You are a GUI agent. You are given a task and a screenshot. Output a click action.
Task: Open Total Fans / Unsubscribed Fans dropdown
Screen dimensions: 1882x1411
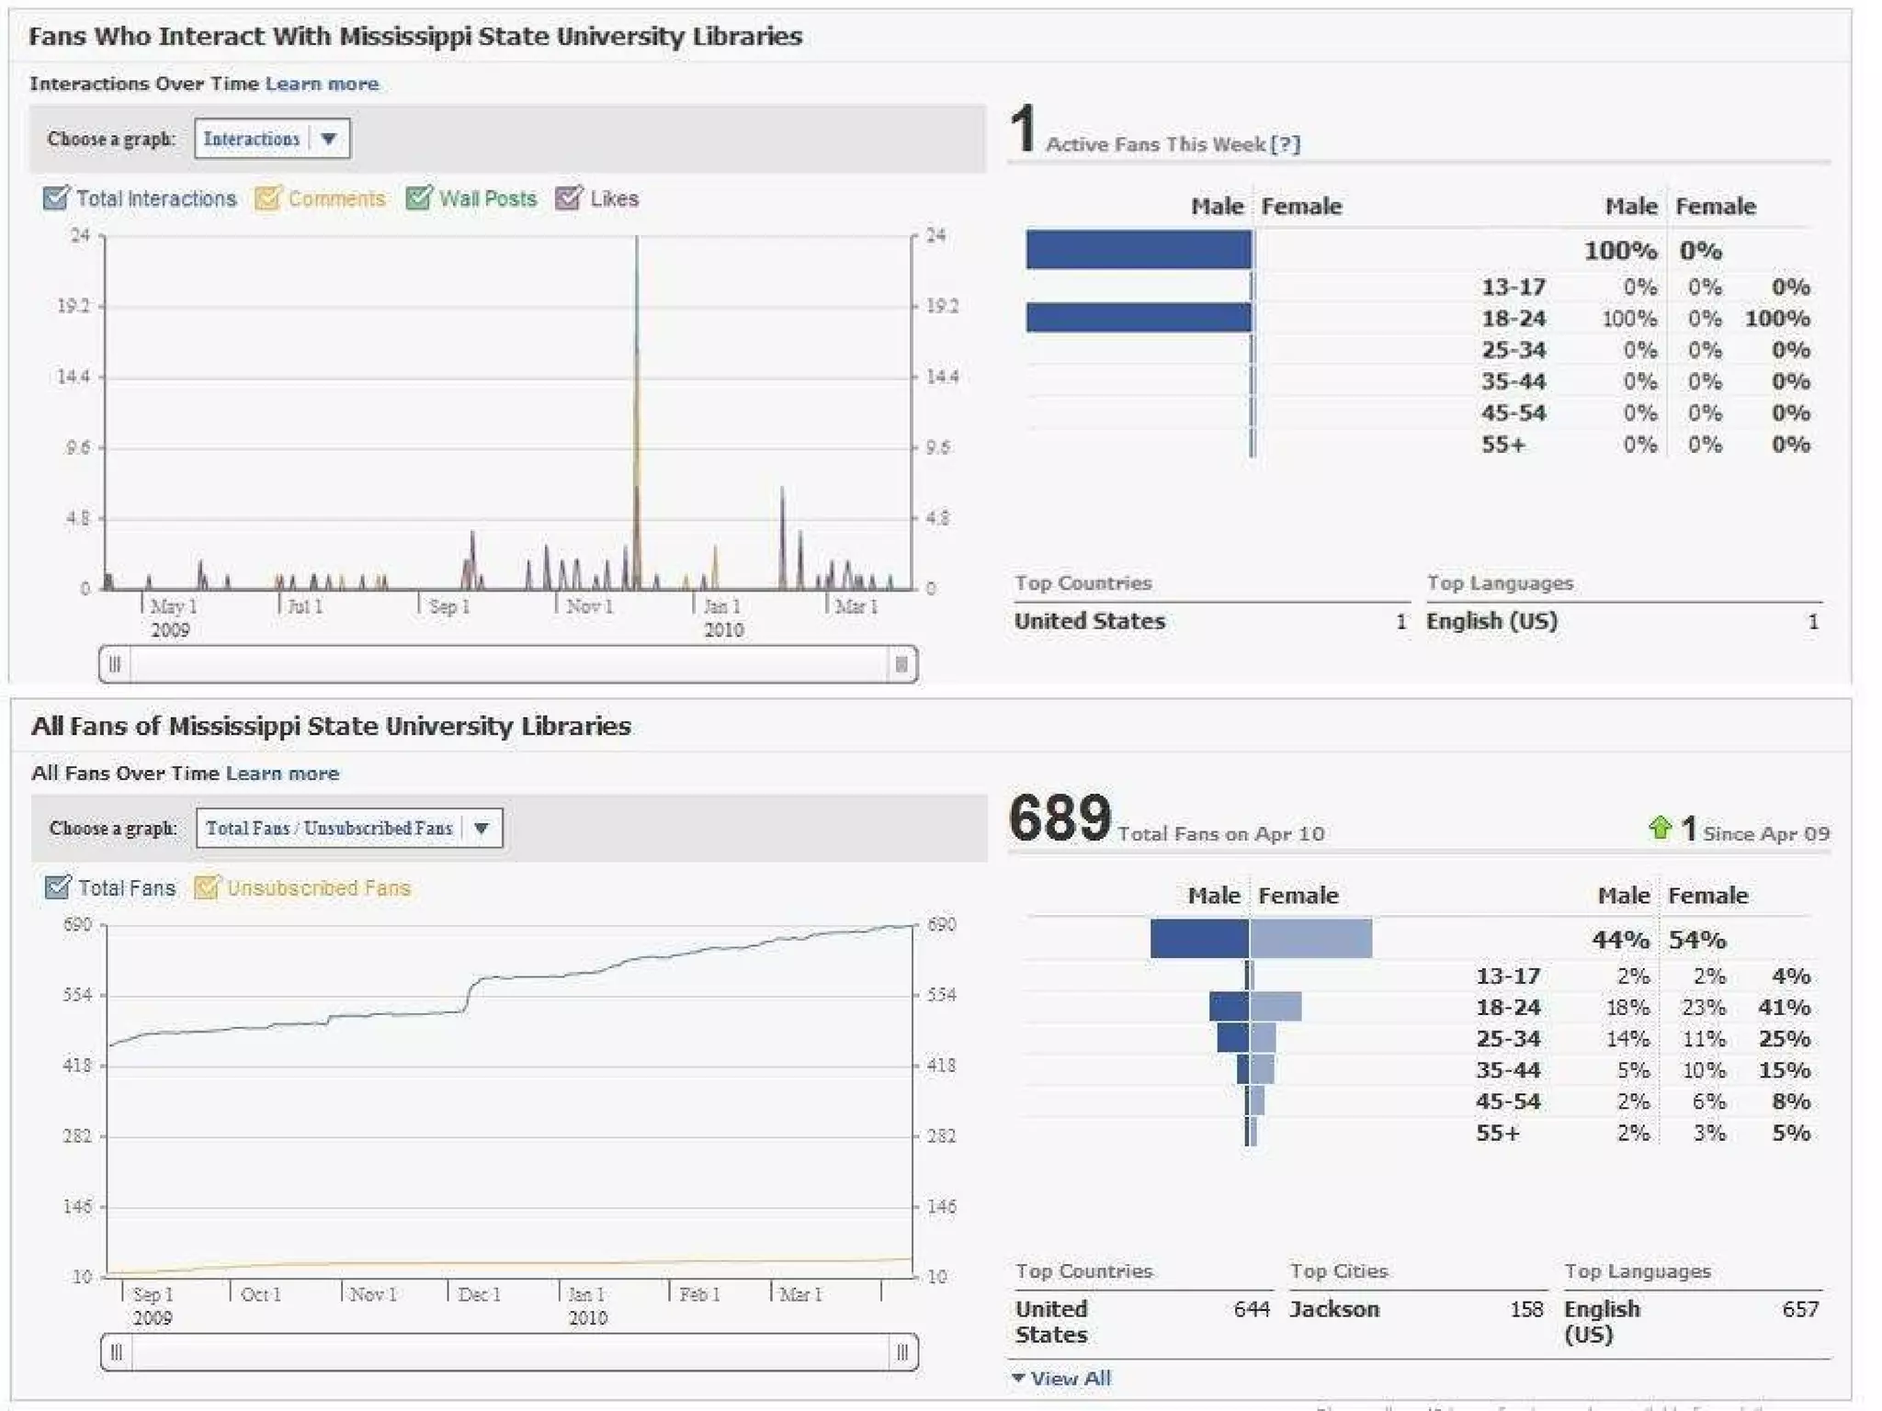point(348,828)
